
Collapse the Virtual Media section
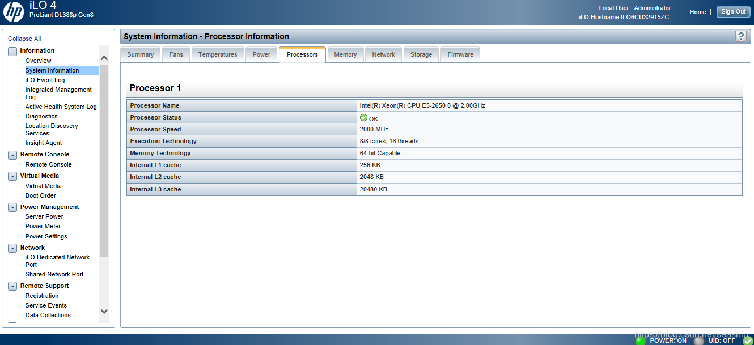(x=12, y=176)
